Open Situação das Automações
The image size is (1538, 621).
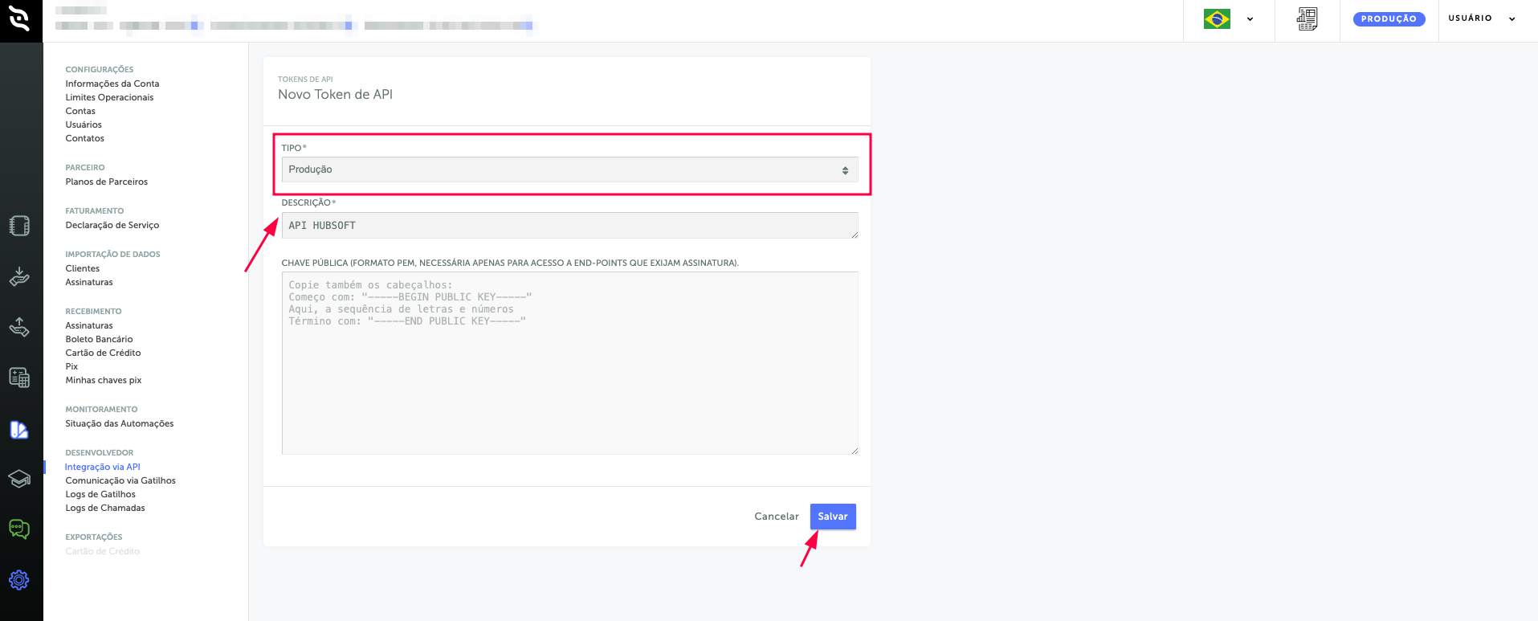pos(120,423)
